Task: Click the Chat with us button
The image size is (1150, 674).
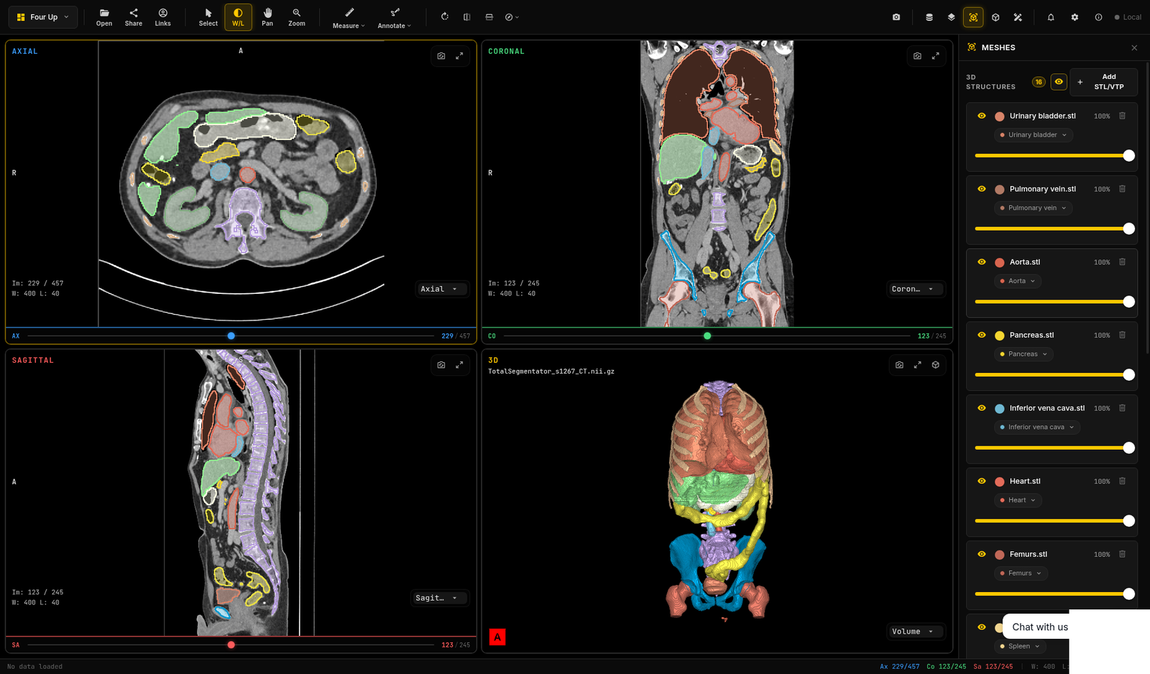Action: coord(1040,627)
